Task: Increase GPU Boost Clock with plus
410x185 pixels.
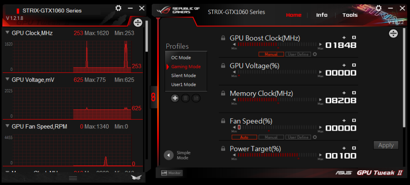Action: (344, 38)
